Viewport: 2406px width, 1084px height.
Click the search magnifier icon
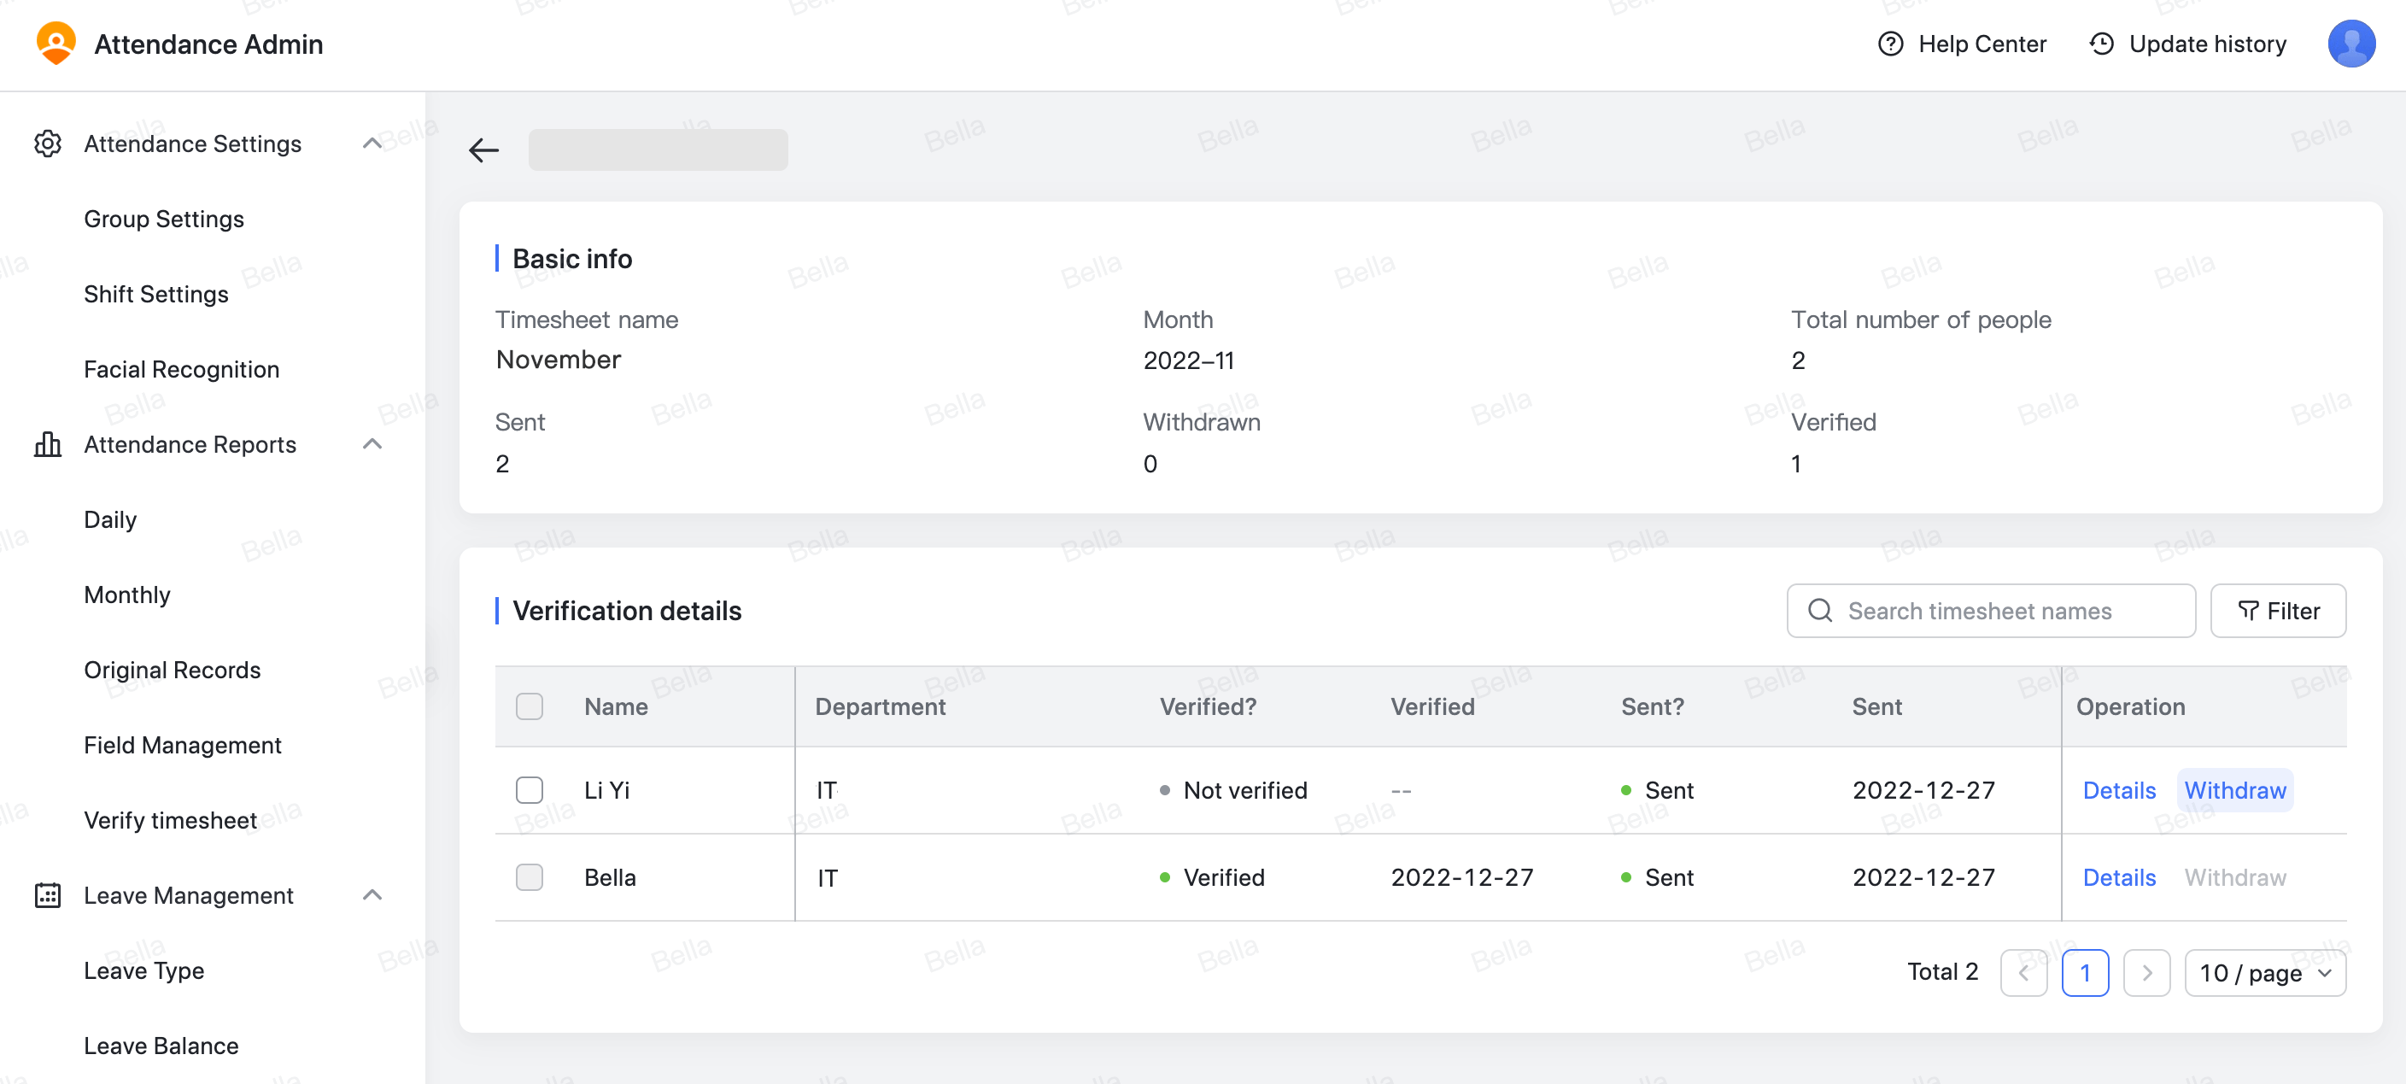point(1819,610)
